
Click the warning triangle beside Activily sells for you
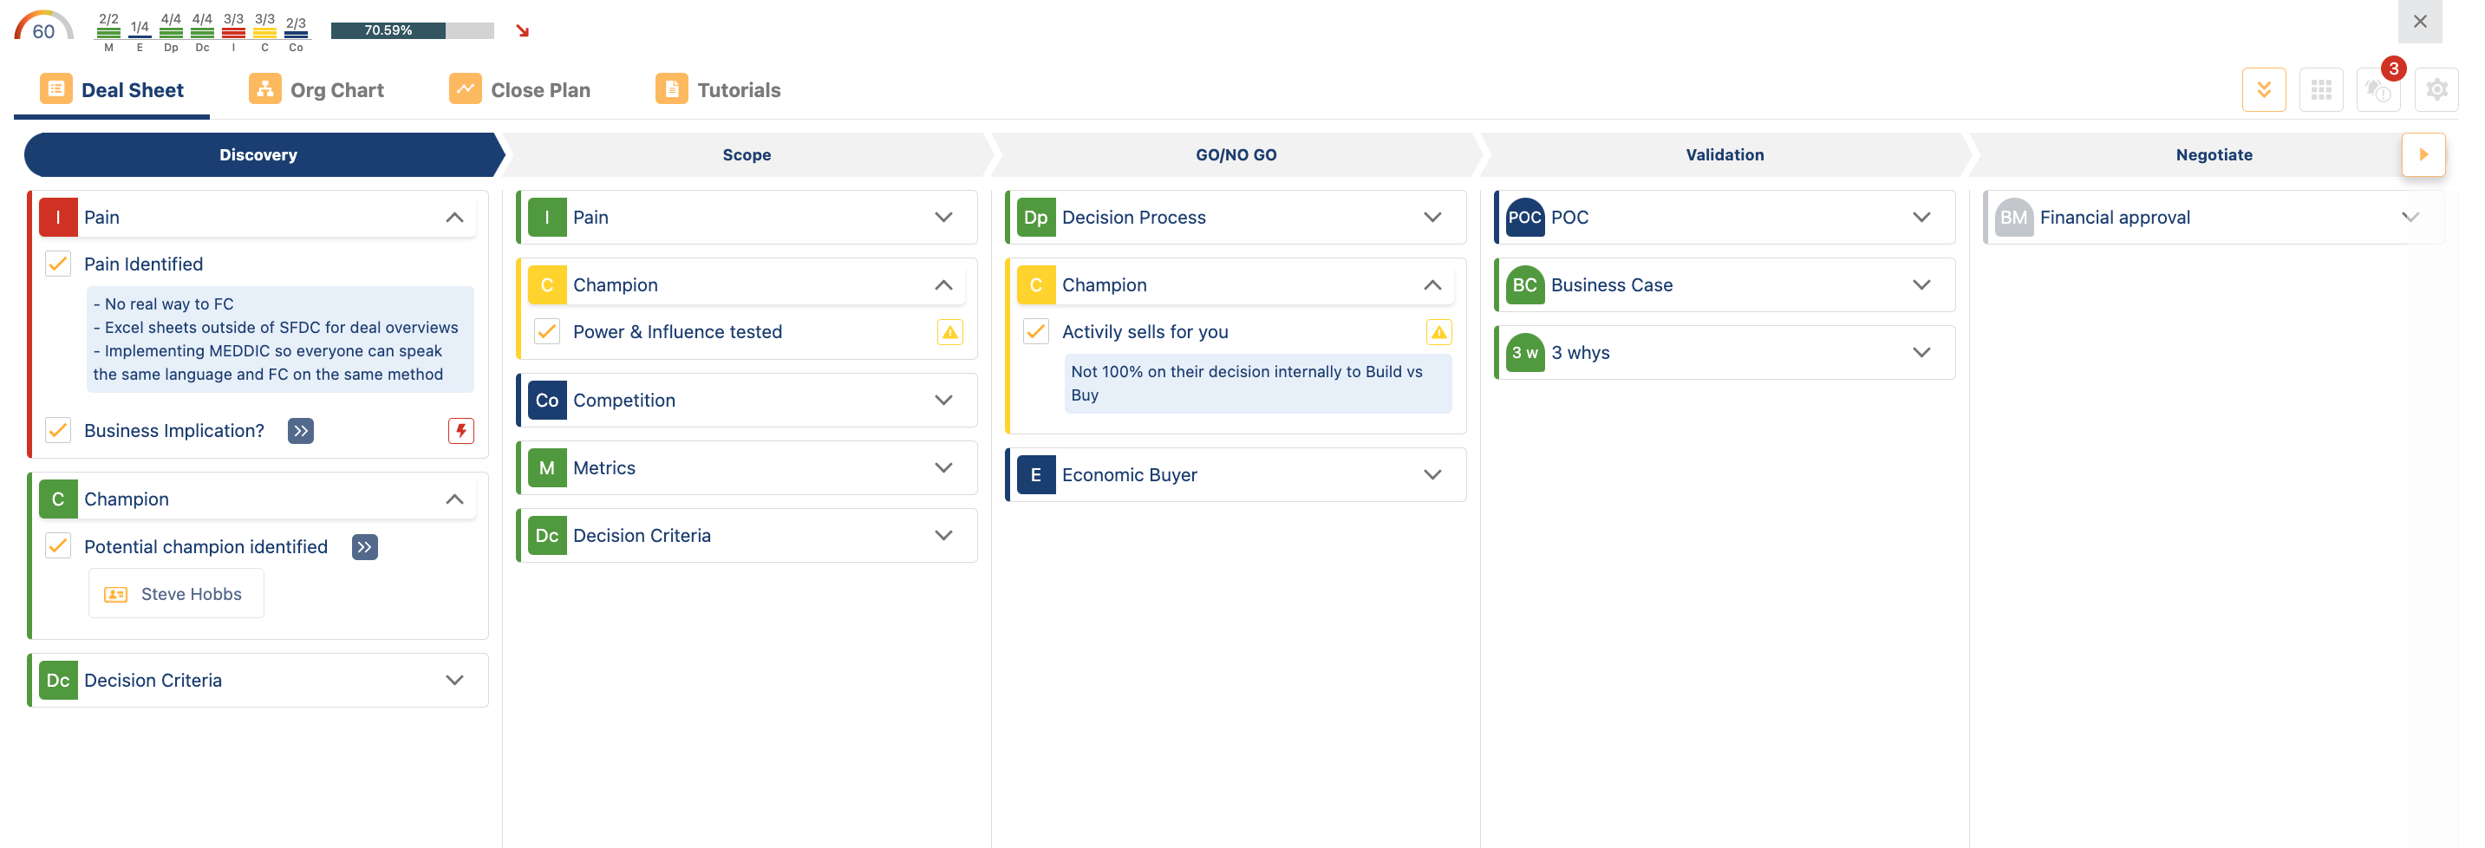pyautogui.click(x=1438, y=332)
